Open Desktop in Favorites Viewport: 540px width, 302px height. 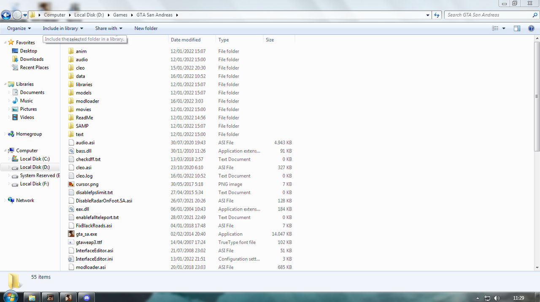pyautogui.click(x=28, y=51)
